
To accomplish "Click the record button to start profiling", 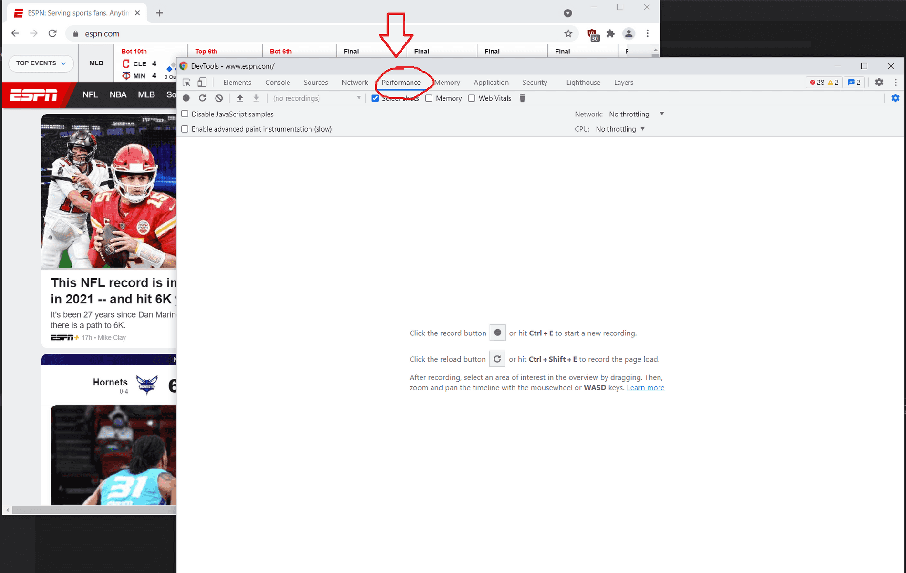I will point(186,98).
